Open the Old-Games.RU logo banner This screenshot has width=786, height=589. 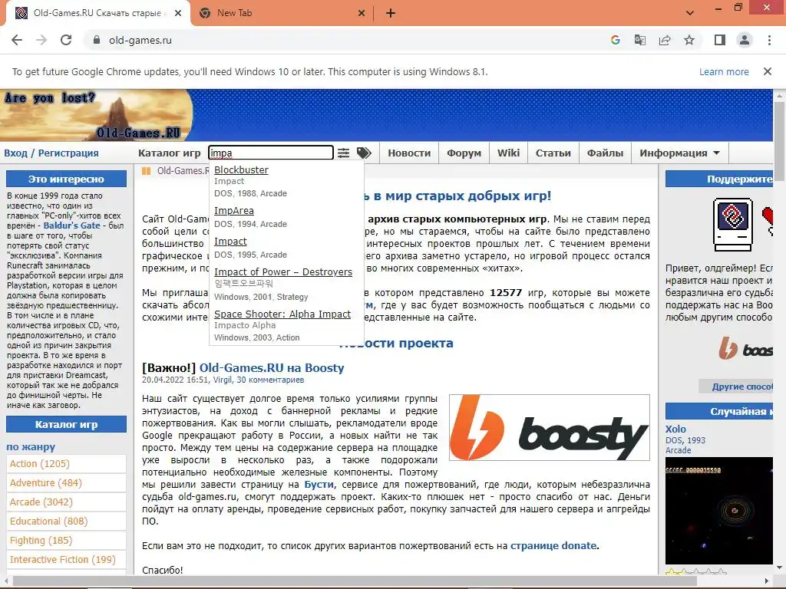click(x=96, y=115)
